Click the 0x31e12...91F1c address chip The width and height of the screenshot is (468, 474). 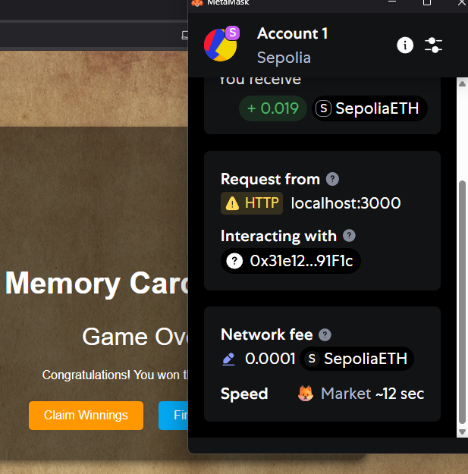tap(291, 261)
